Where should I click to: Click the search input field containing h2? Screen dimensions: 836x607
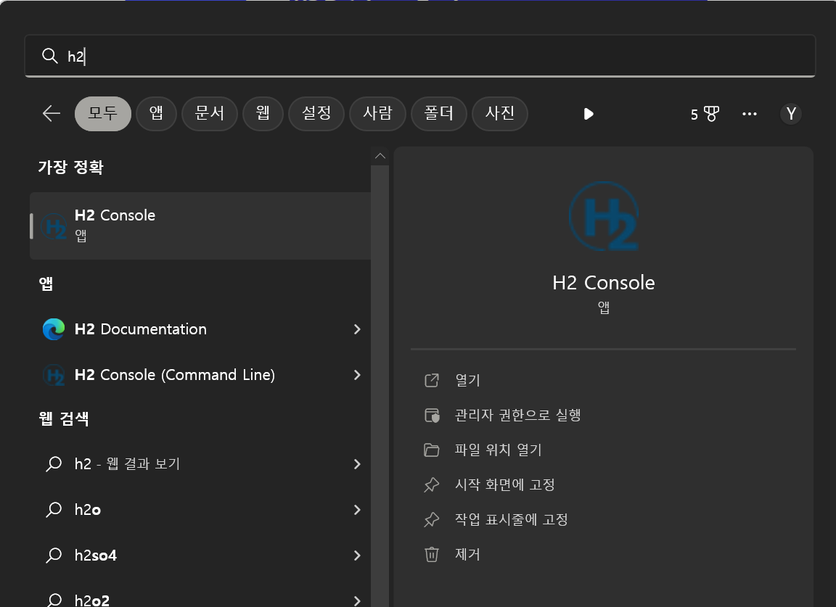click(x=420, y=56)
